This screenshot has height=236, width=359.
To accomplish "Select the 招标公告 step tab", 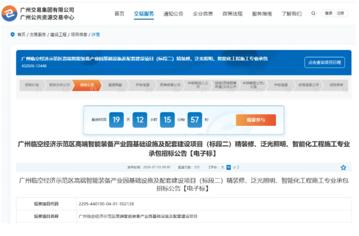I will pos(87,85).
